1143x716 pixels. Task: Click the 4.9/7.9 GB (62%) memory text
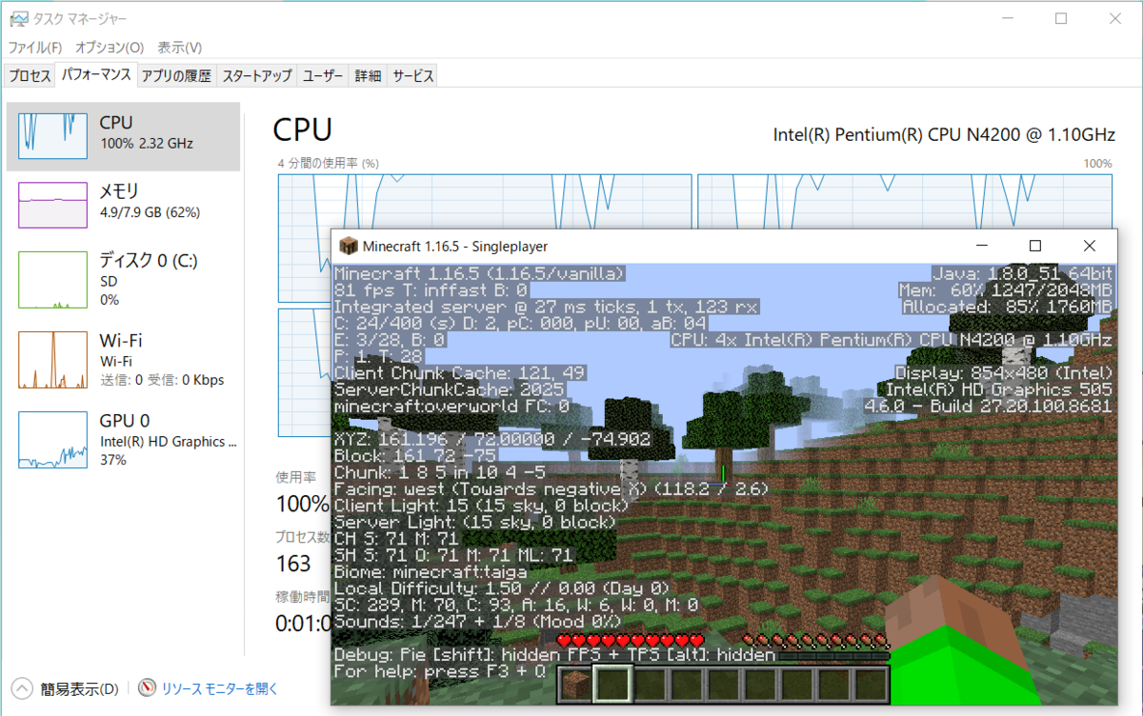coord(150,212)
